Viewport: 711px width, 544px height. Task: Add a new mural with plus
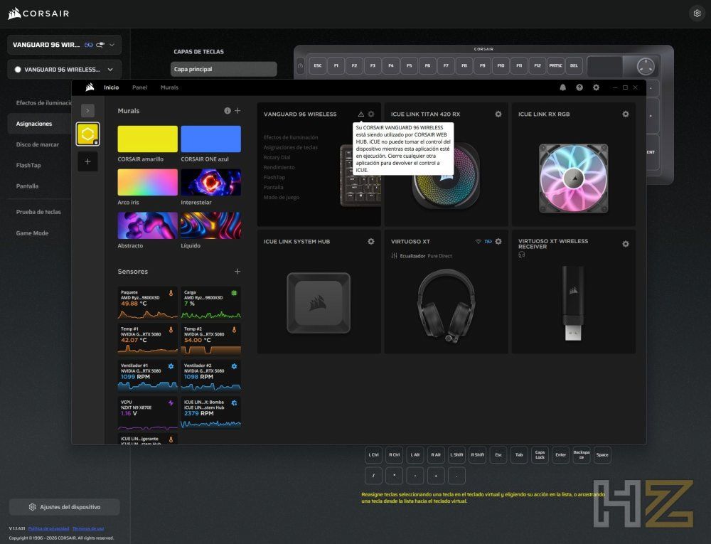[x=237, y=111]
